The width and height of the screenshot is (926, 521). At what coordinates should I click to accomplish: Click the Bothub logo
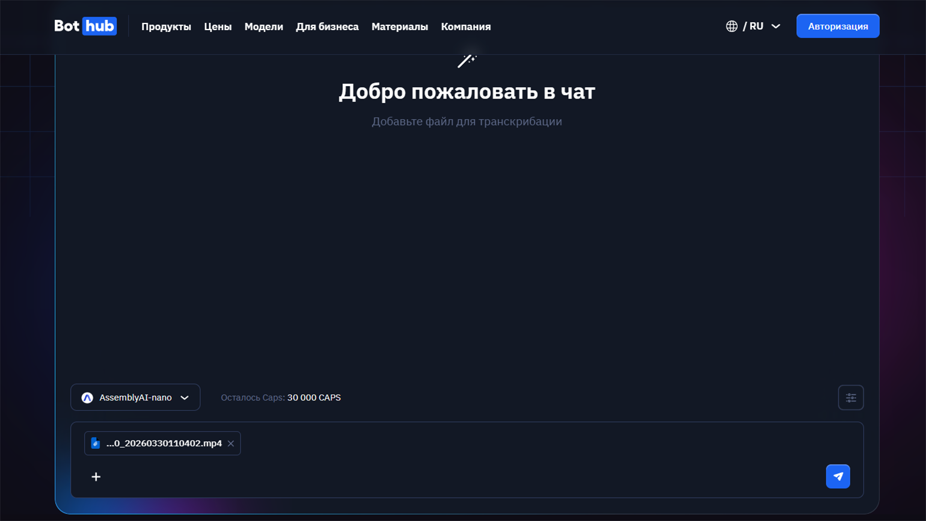click(85, 26)
